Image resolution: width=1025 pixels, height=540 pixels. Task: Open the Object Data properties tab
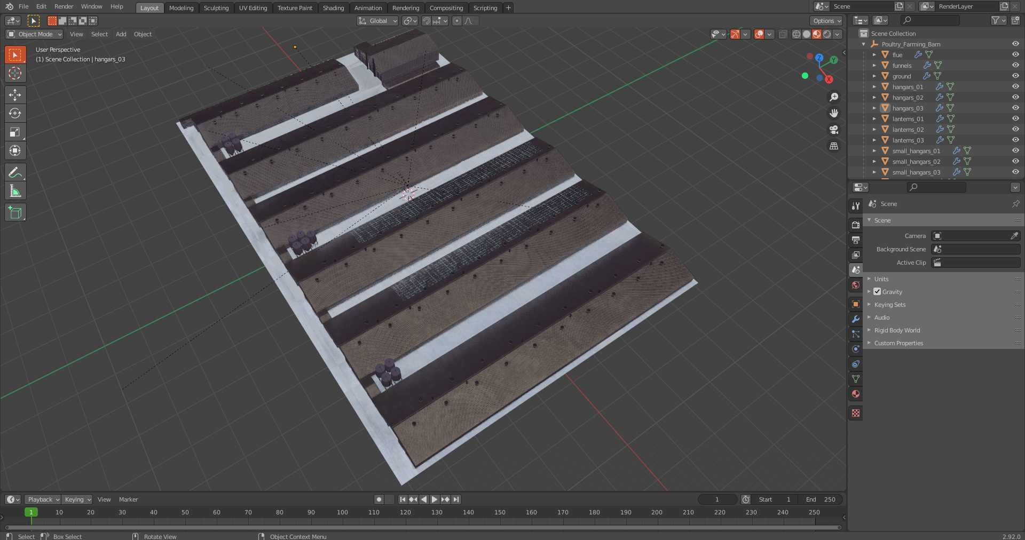(856, 379)
